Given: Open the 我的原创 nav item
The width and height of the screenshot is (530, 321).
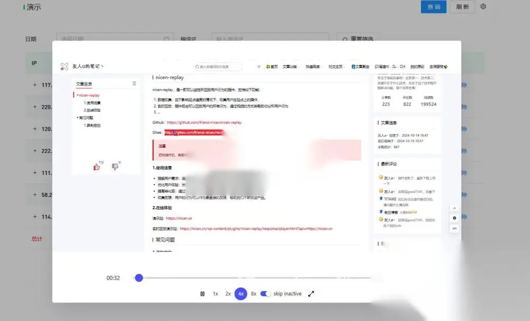Looking at the screenshot, I should tap(417, 67).
